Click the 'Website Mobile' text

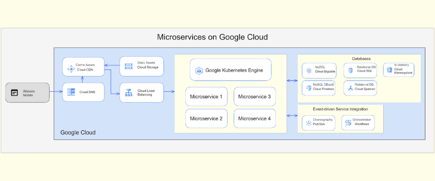29,93
